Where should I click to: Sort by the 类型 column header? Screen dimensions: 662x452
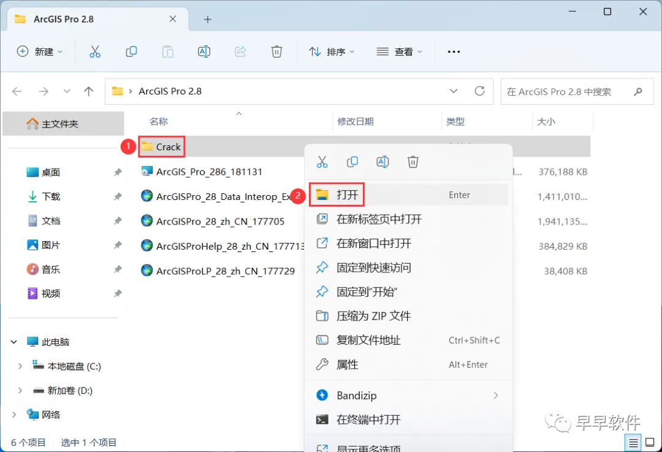[455, 121]
